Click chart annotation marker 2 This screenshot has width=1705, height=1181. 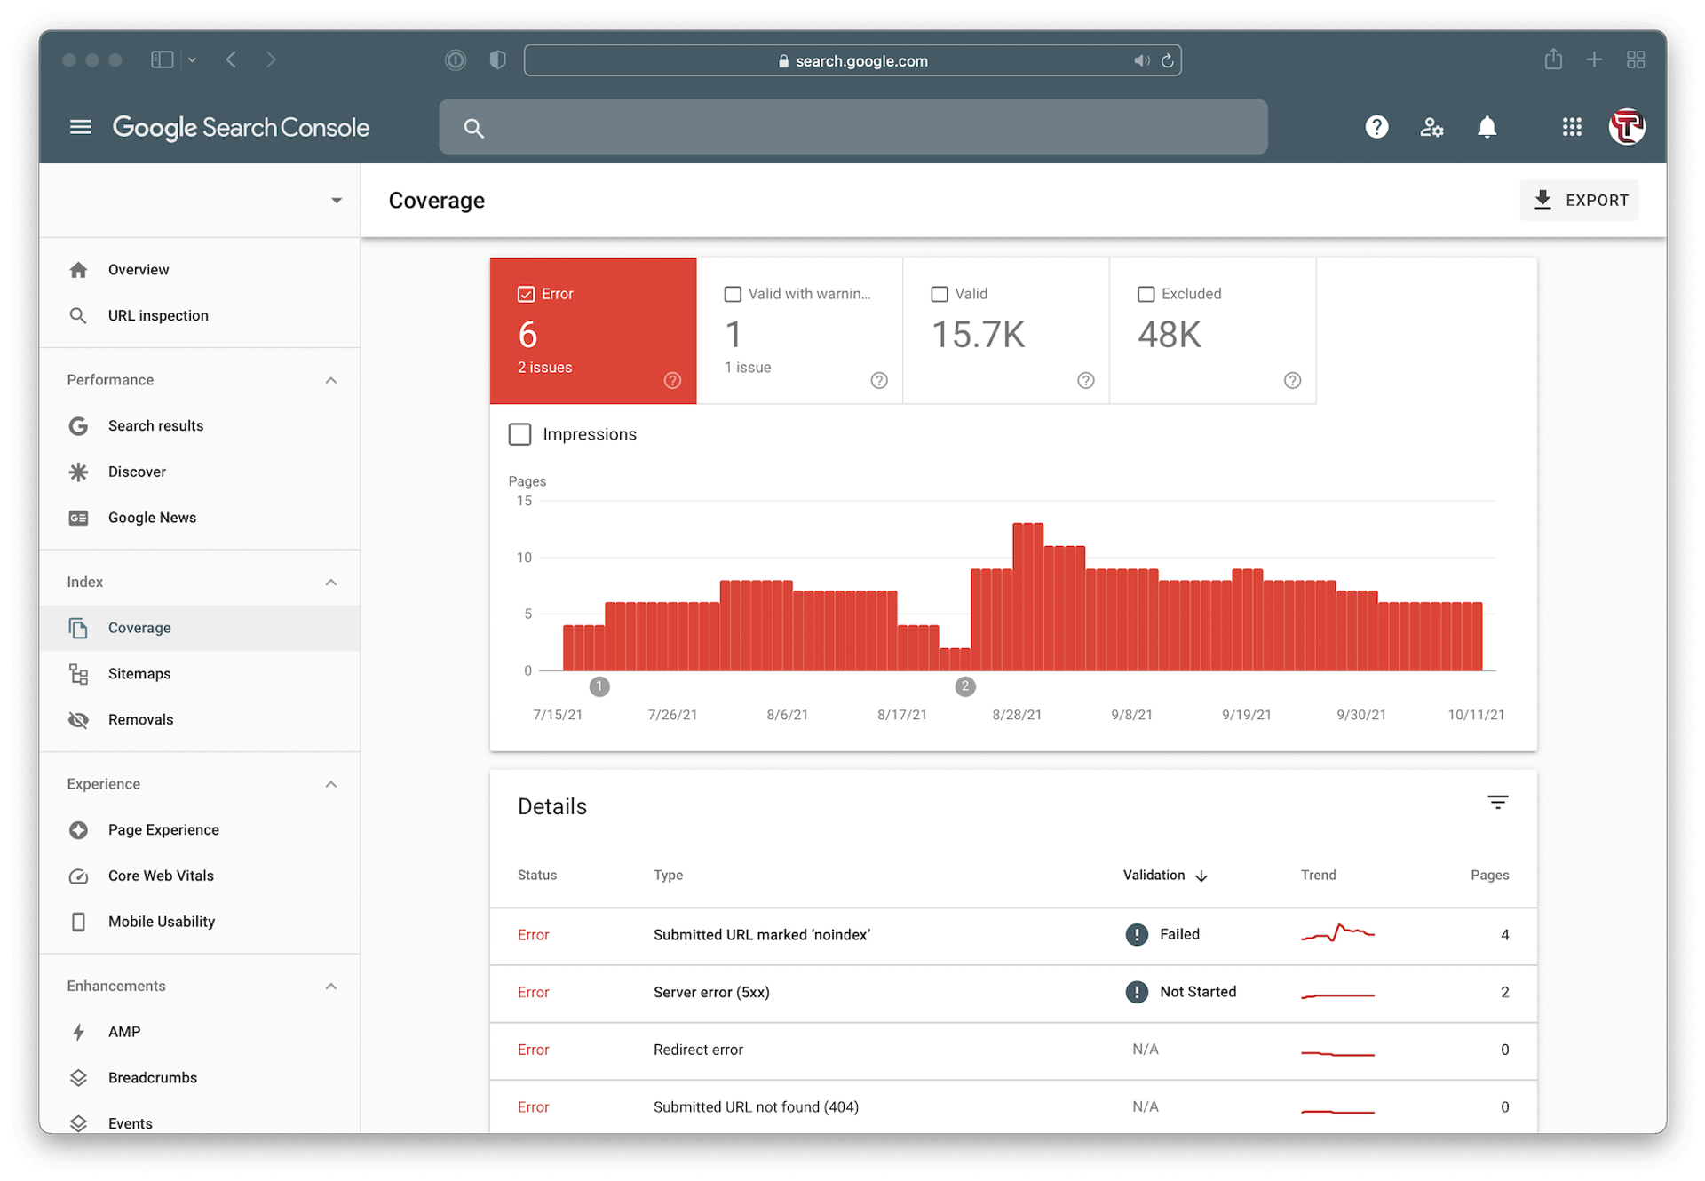[x=965, y=686]
